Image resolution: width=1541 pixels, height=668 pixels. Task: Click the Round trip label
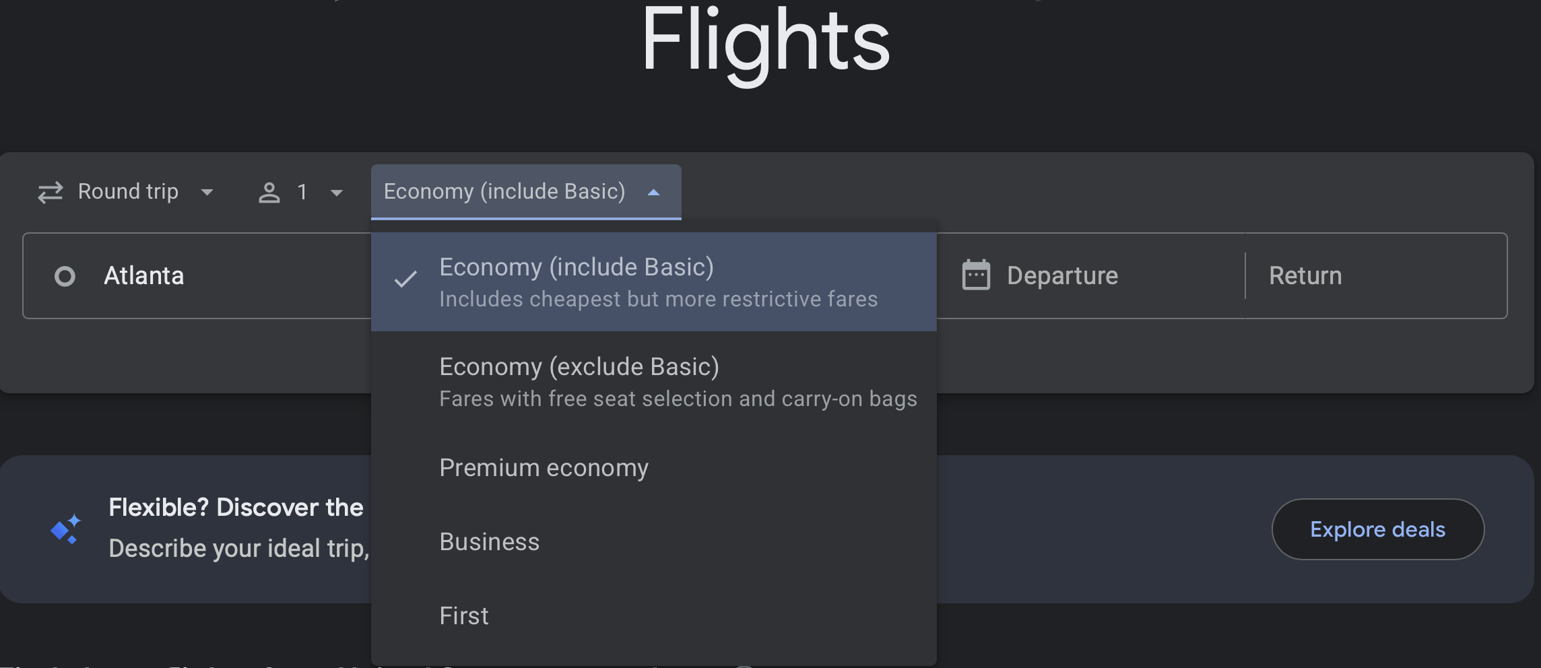click(x=128, y=192)
